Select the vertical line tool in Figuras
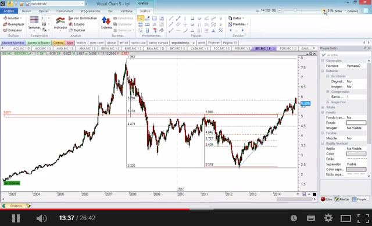 185,18
